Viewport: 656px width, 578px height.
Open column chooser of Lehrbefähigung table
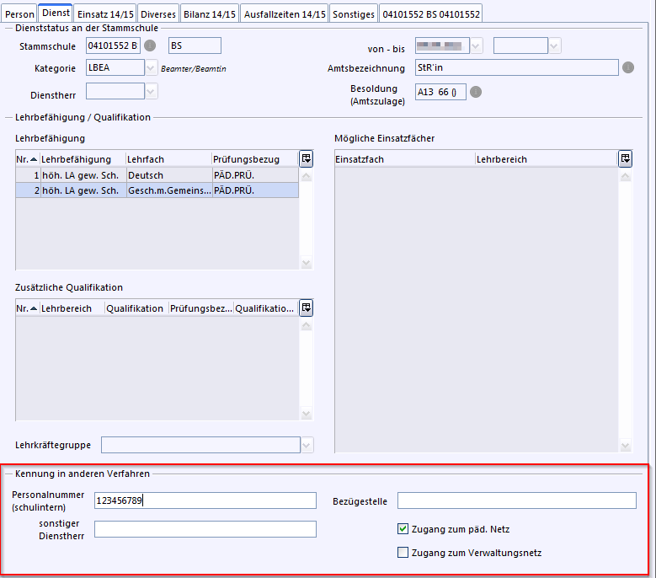[x=306, y=158]
